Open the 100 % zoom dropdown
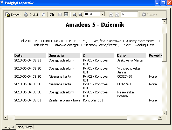The height and width of the screenshot is (130, 172). 102,14
